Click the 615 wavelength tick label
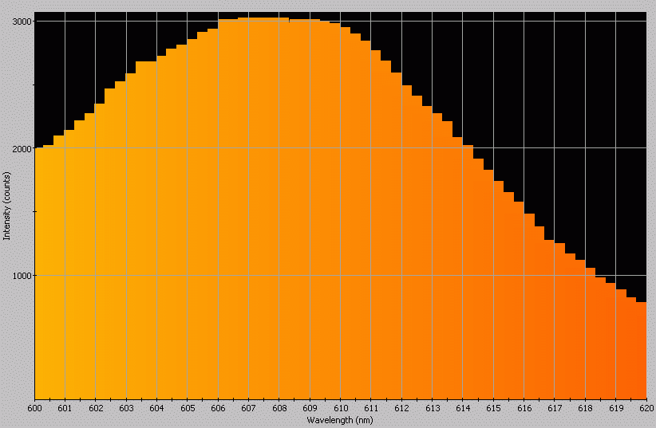Viewport: 656px width, 428px height. click(494, 408)
